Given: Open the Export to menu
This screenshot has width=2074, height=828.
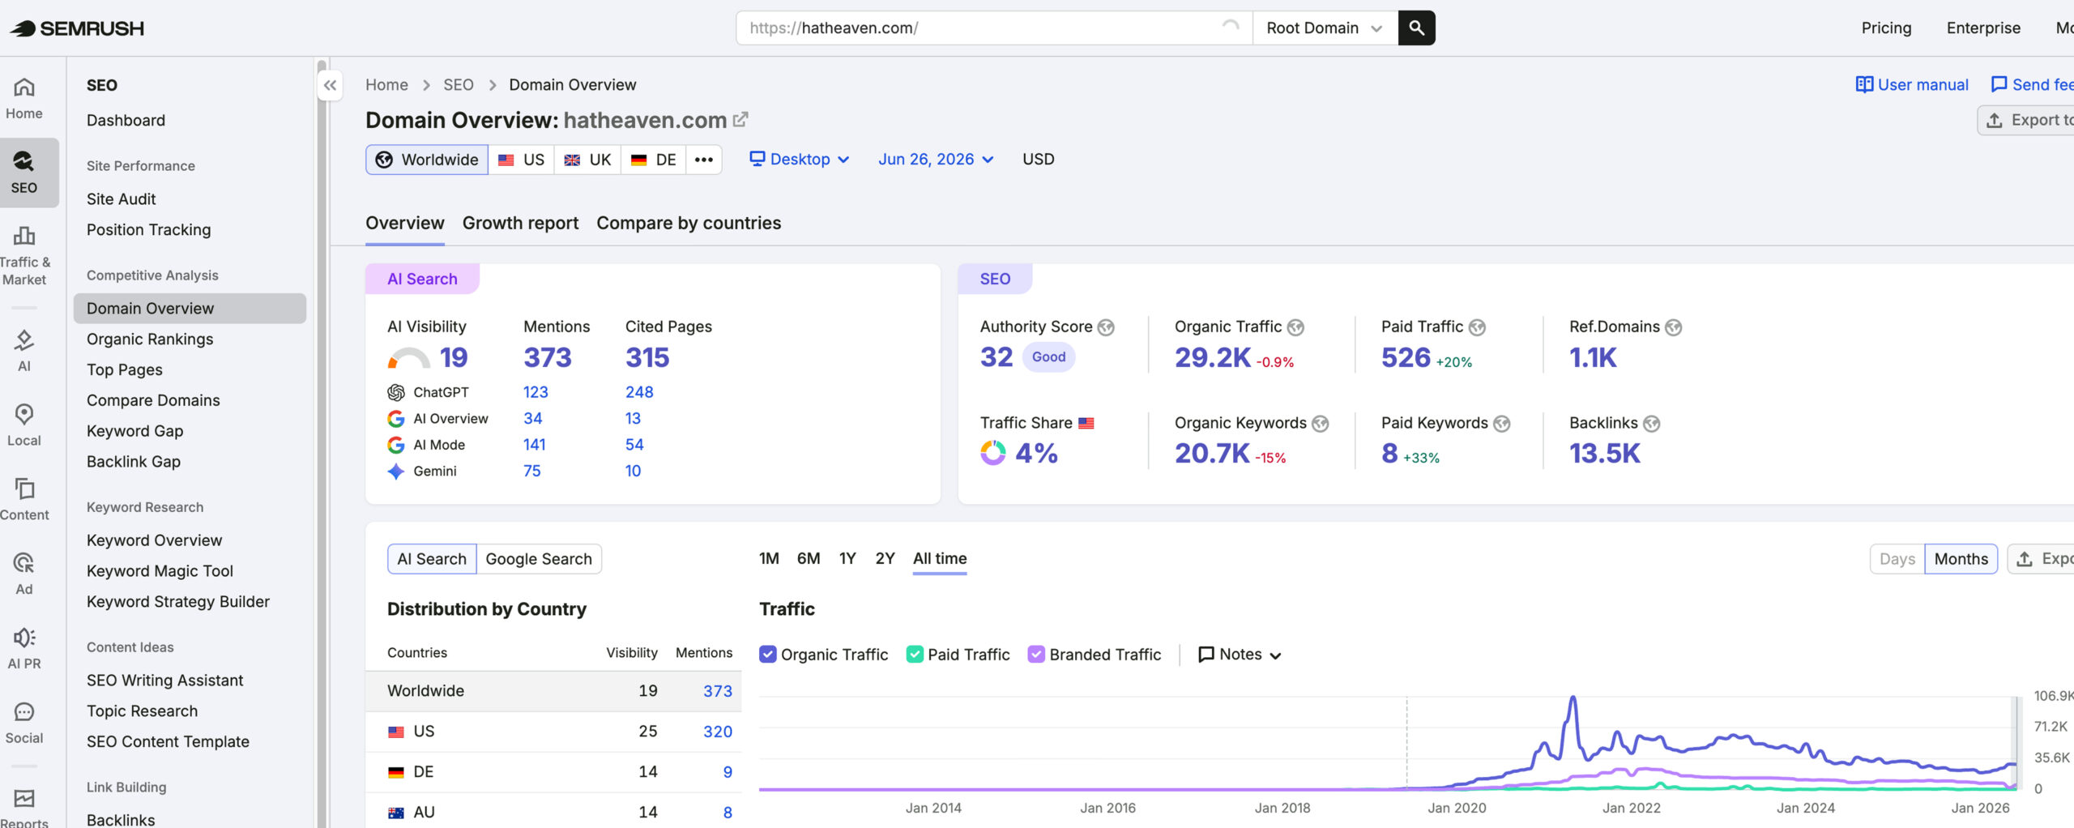Looking at the screenshot, I should click(x=2026, y=120).
